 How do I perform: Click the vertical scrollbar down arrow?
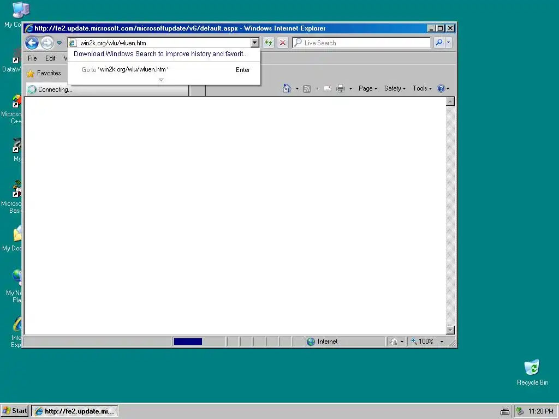pyautogui.click(x=450, y=330)
